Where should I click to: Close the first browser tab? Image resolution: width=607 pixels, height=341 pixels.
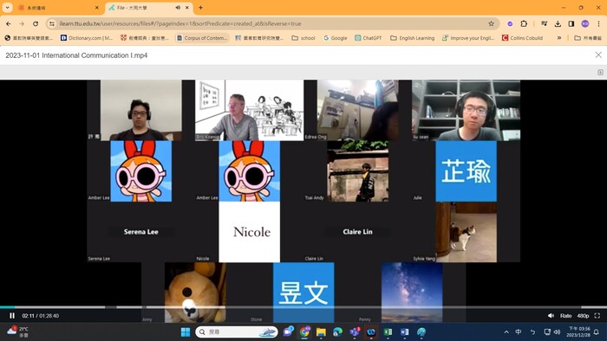97,7
